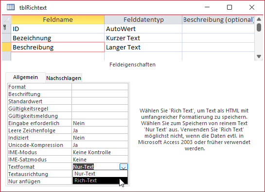
Task: Click the primary key icon beside ID row
Action: tap(5, 27)
